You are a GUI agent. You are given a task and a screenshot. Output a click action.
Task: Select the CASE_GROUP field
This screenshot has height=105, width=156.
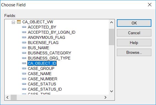41,68
